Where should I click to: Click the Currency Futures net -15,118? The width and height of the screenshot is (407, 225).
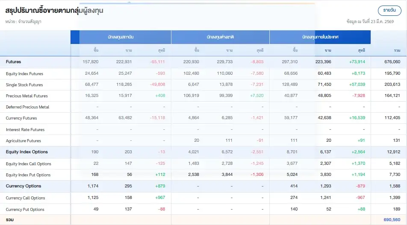coord(157,118)
